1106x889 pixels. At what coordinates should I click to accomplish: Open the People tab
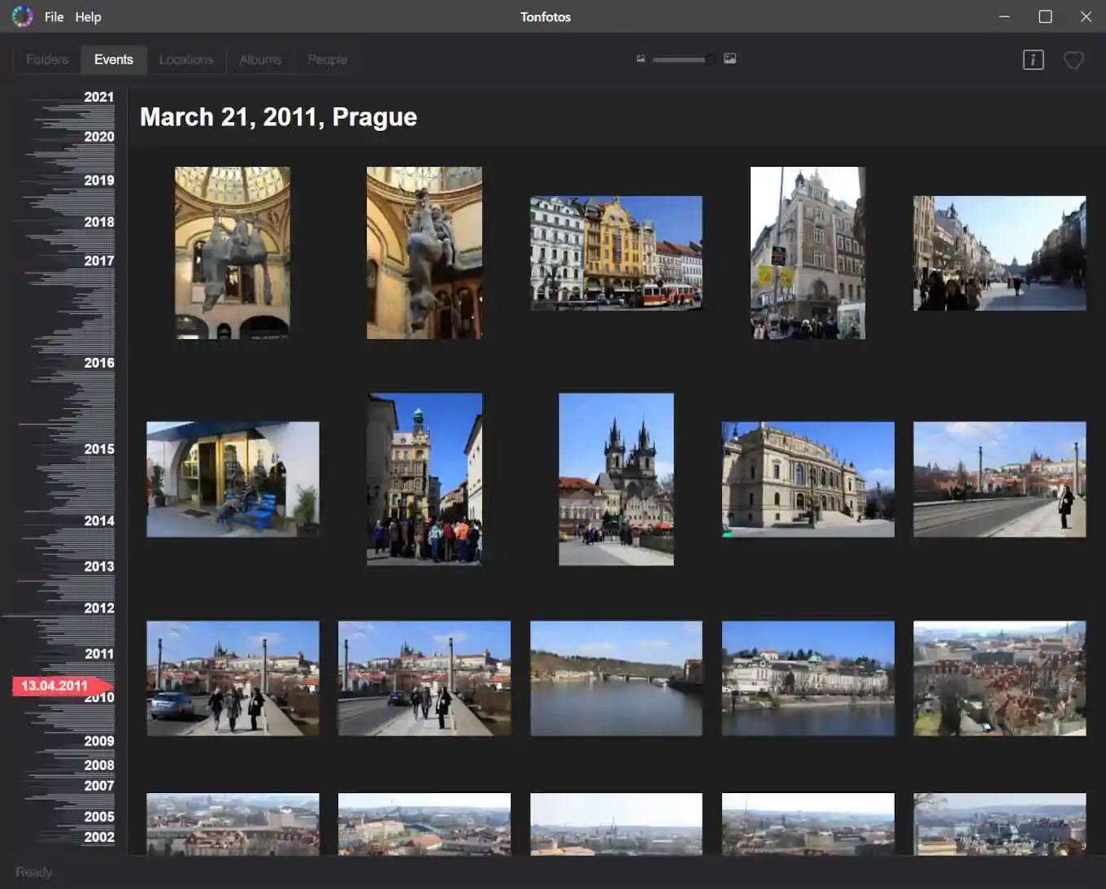click(x=327, y=59)
